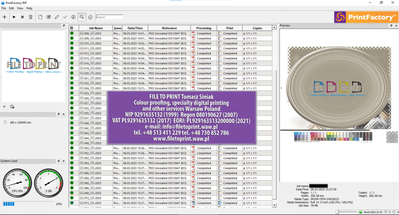Viewport: 399px width, 215px height.
Task: Click the Stop square icon in toolbar
Action: (x=22, y=17)
